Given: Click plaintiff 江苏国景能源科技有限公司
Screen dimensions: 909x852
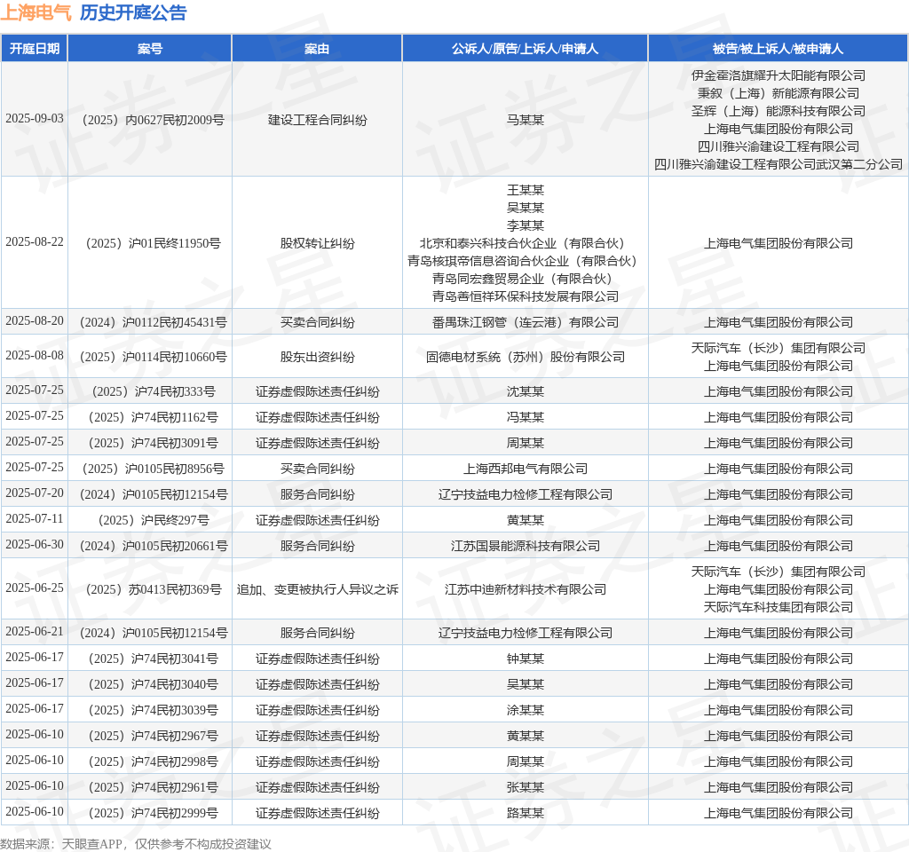Looking at the screenshot, I should (526, 546).
